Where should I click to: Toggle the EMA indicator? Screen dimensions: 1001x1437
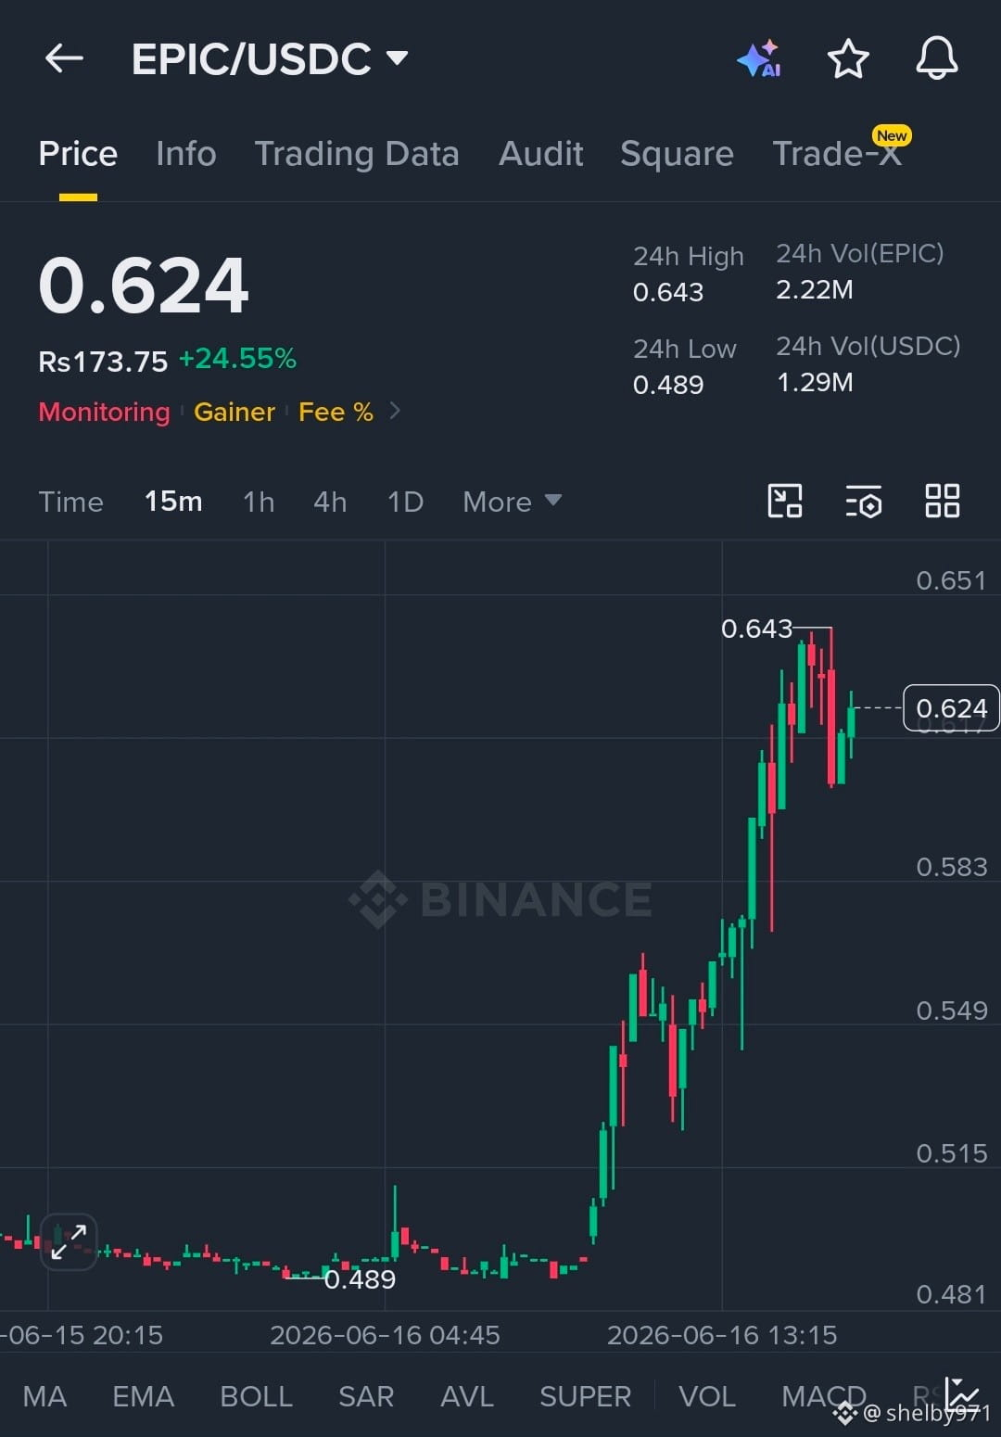click(x=143, y=1396)
